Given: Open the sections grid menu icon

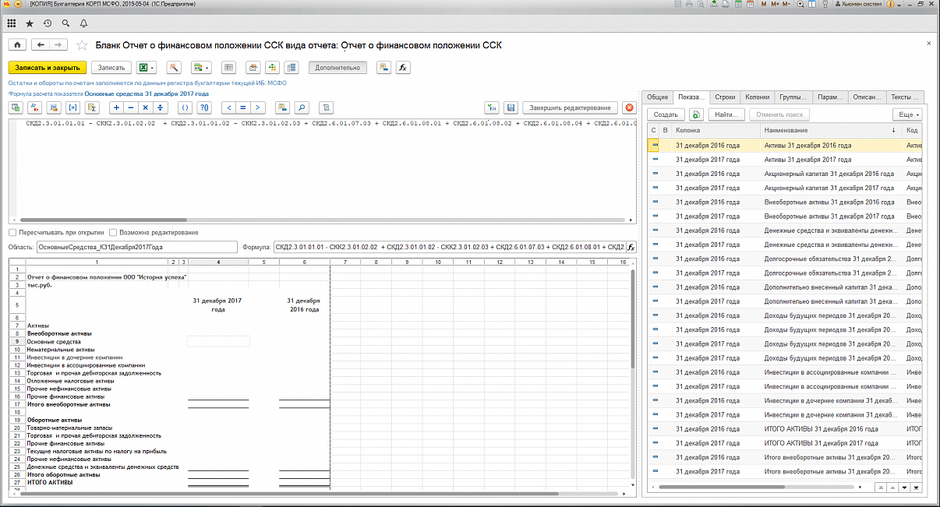Looking at the screenshot, I should tap(11, 24).
